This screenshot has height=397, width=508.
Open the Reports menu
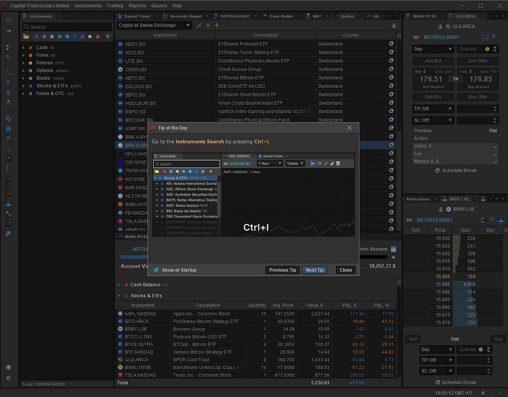[137, 5]
